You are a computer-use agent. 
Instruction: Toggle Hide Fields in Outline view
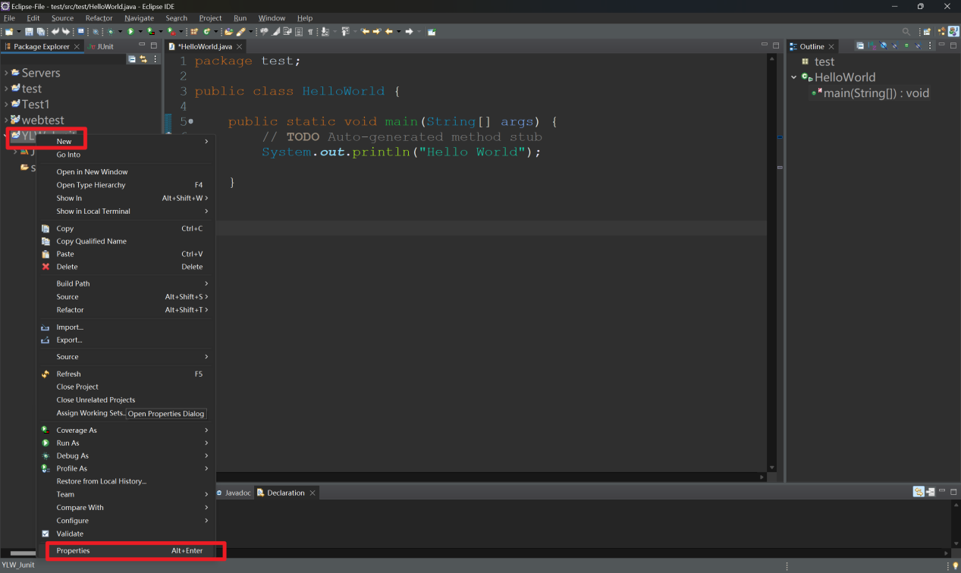pos(884,45)
